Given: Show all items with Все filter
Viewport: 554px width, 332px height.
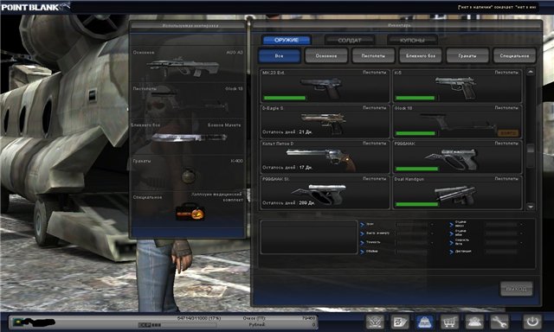Looking at the screenshot, I should click(x=279, y=55).
